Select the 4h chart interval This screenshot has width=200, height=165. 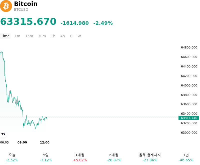tap(62, 36)
